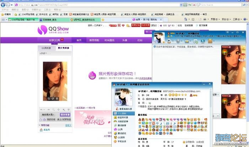Screen dimensions: 249x147
Task: Open the 编辑 menu
Action: pyautogui.click(x=15, y=10)
